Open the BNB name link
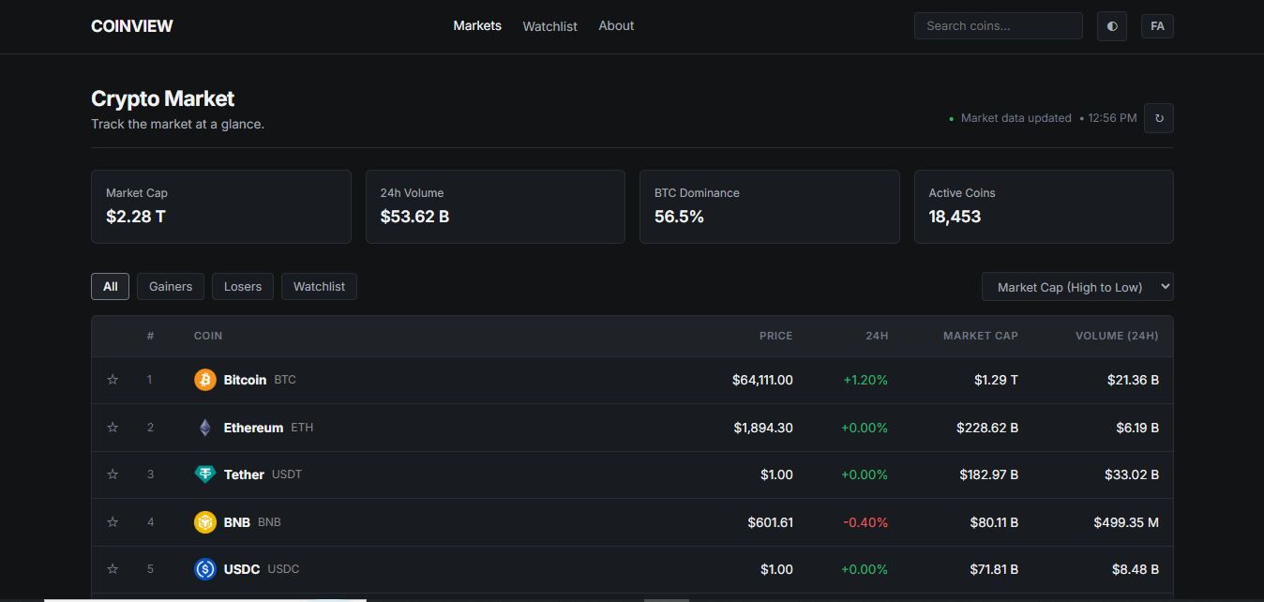This screenshot has height=602, width=1264. coord(237,522)
